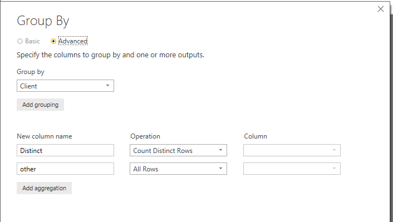Click the Add grouping button

click(40, 105)
